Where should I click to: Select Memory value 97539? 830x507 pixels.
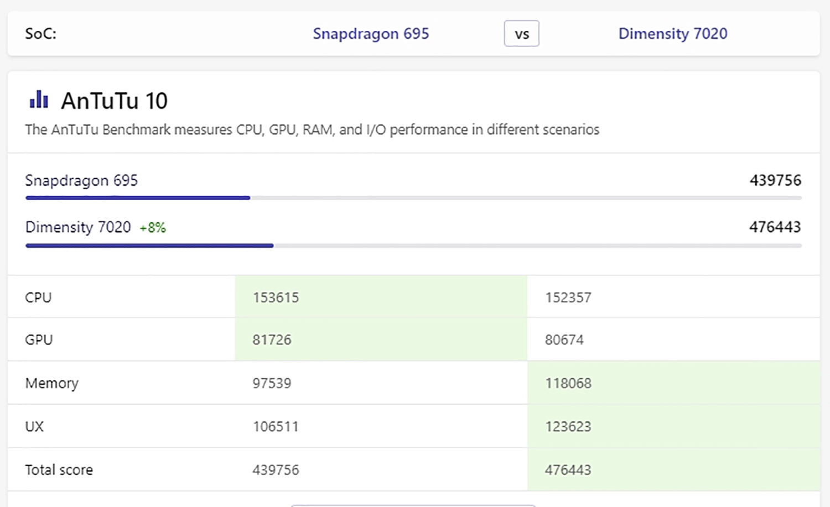[272, 383]
